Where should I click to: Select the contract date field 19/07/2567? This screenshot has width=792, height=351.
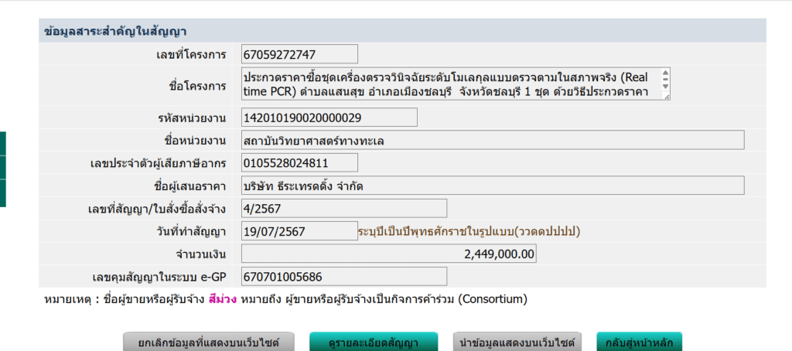(x=299, y=231)
